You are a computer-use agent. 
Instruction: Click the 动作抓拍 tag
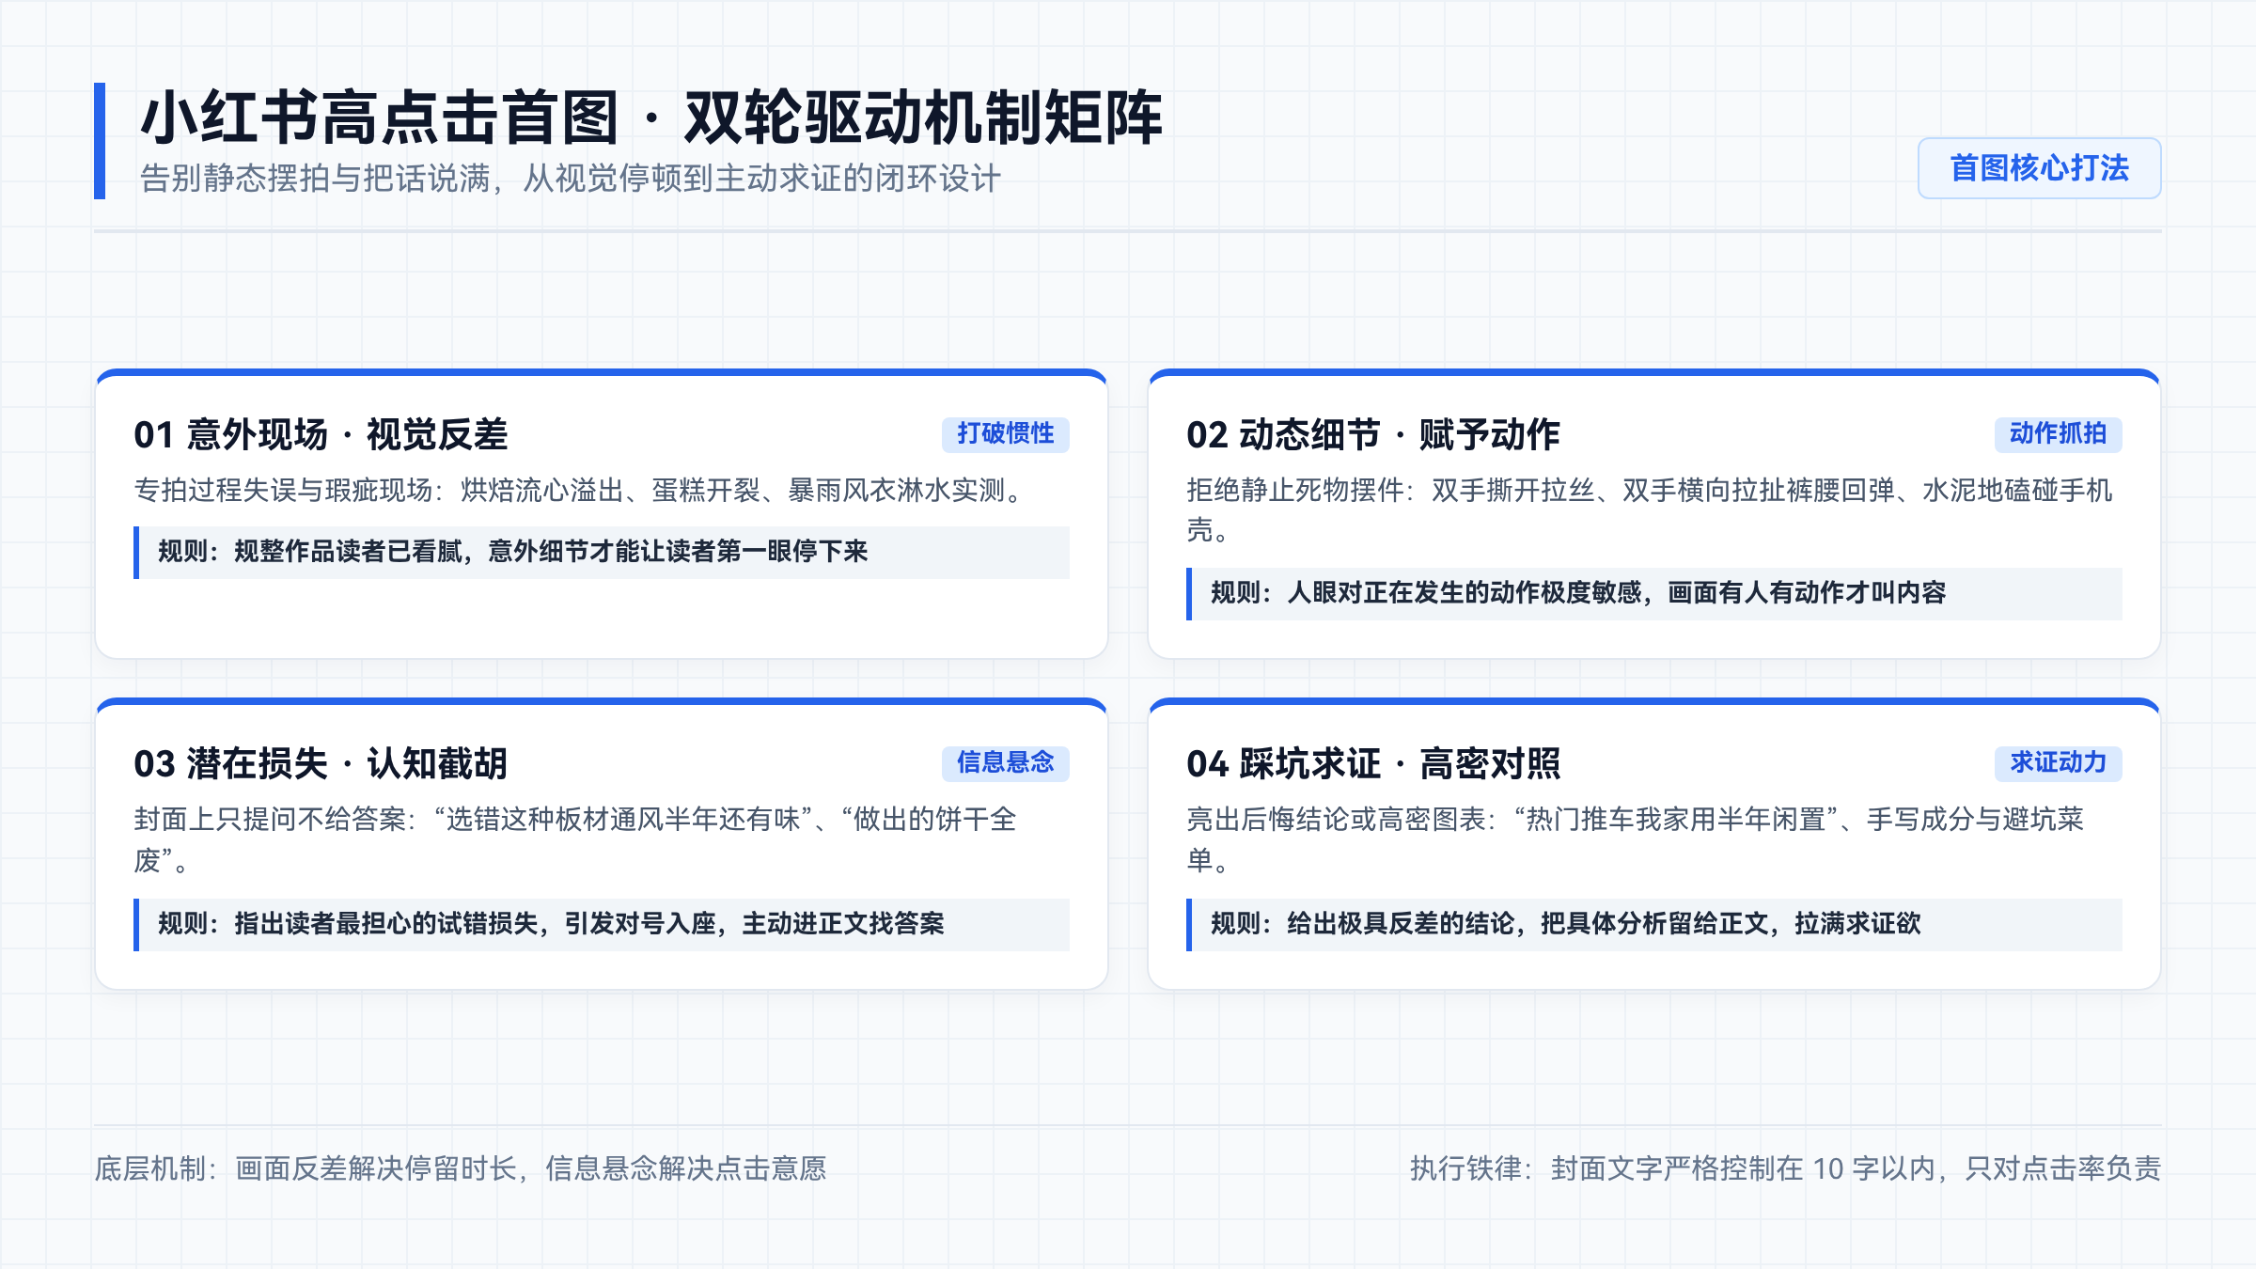coord(2058,433)
